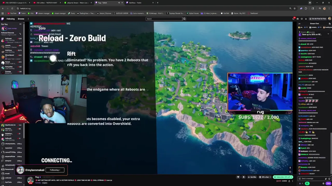The height and width of the screenshot is (186, 332).
Task: Click the share stream icon
Action: click(289, 181)
